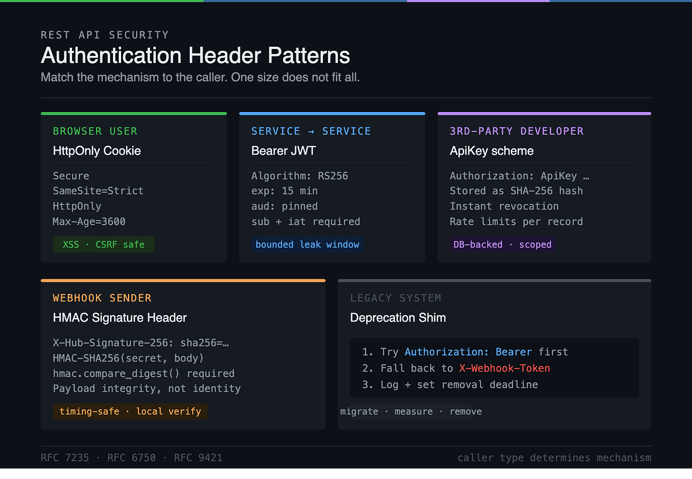This screenshot has height=479, width=692.
Task: Click the 'exp: 15 min' line
Action: [285, 191]
